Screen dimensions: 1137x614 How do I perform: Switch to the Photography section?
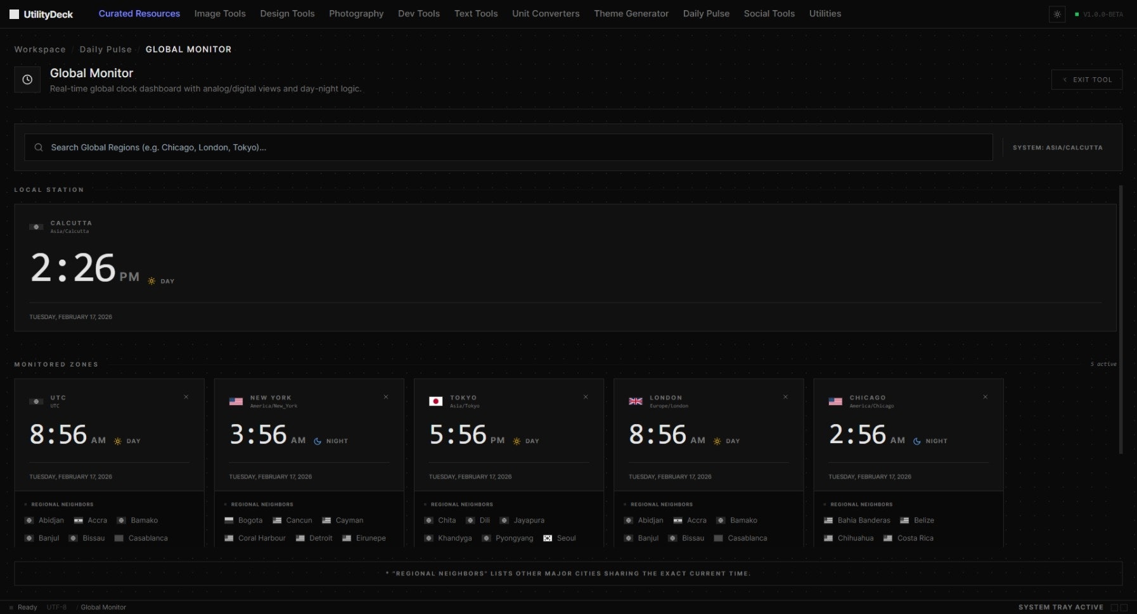(356, 13)
